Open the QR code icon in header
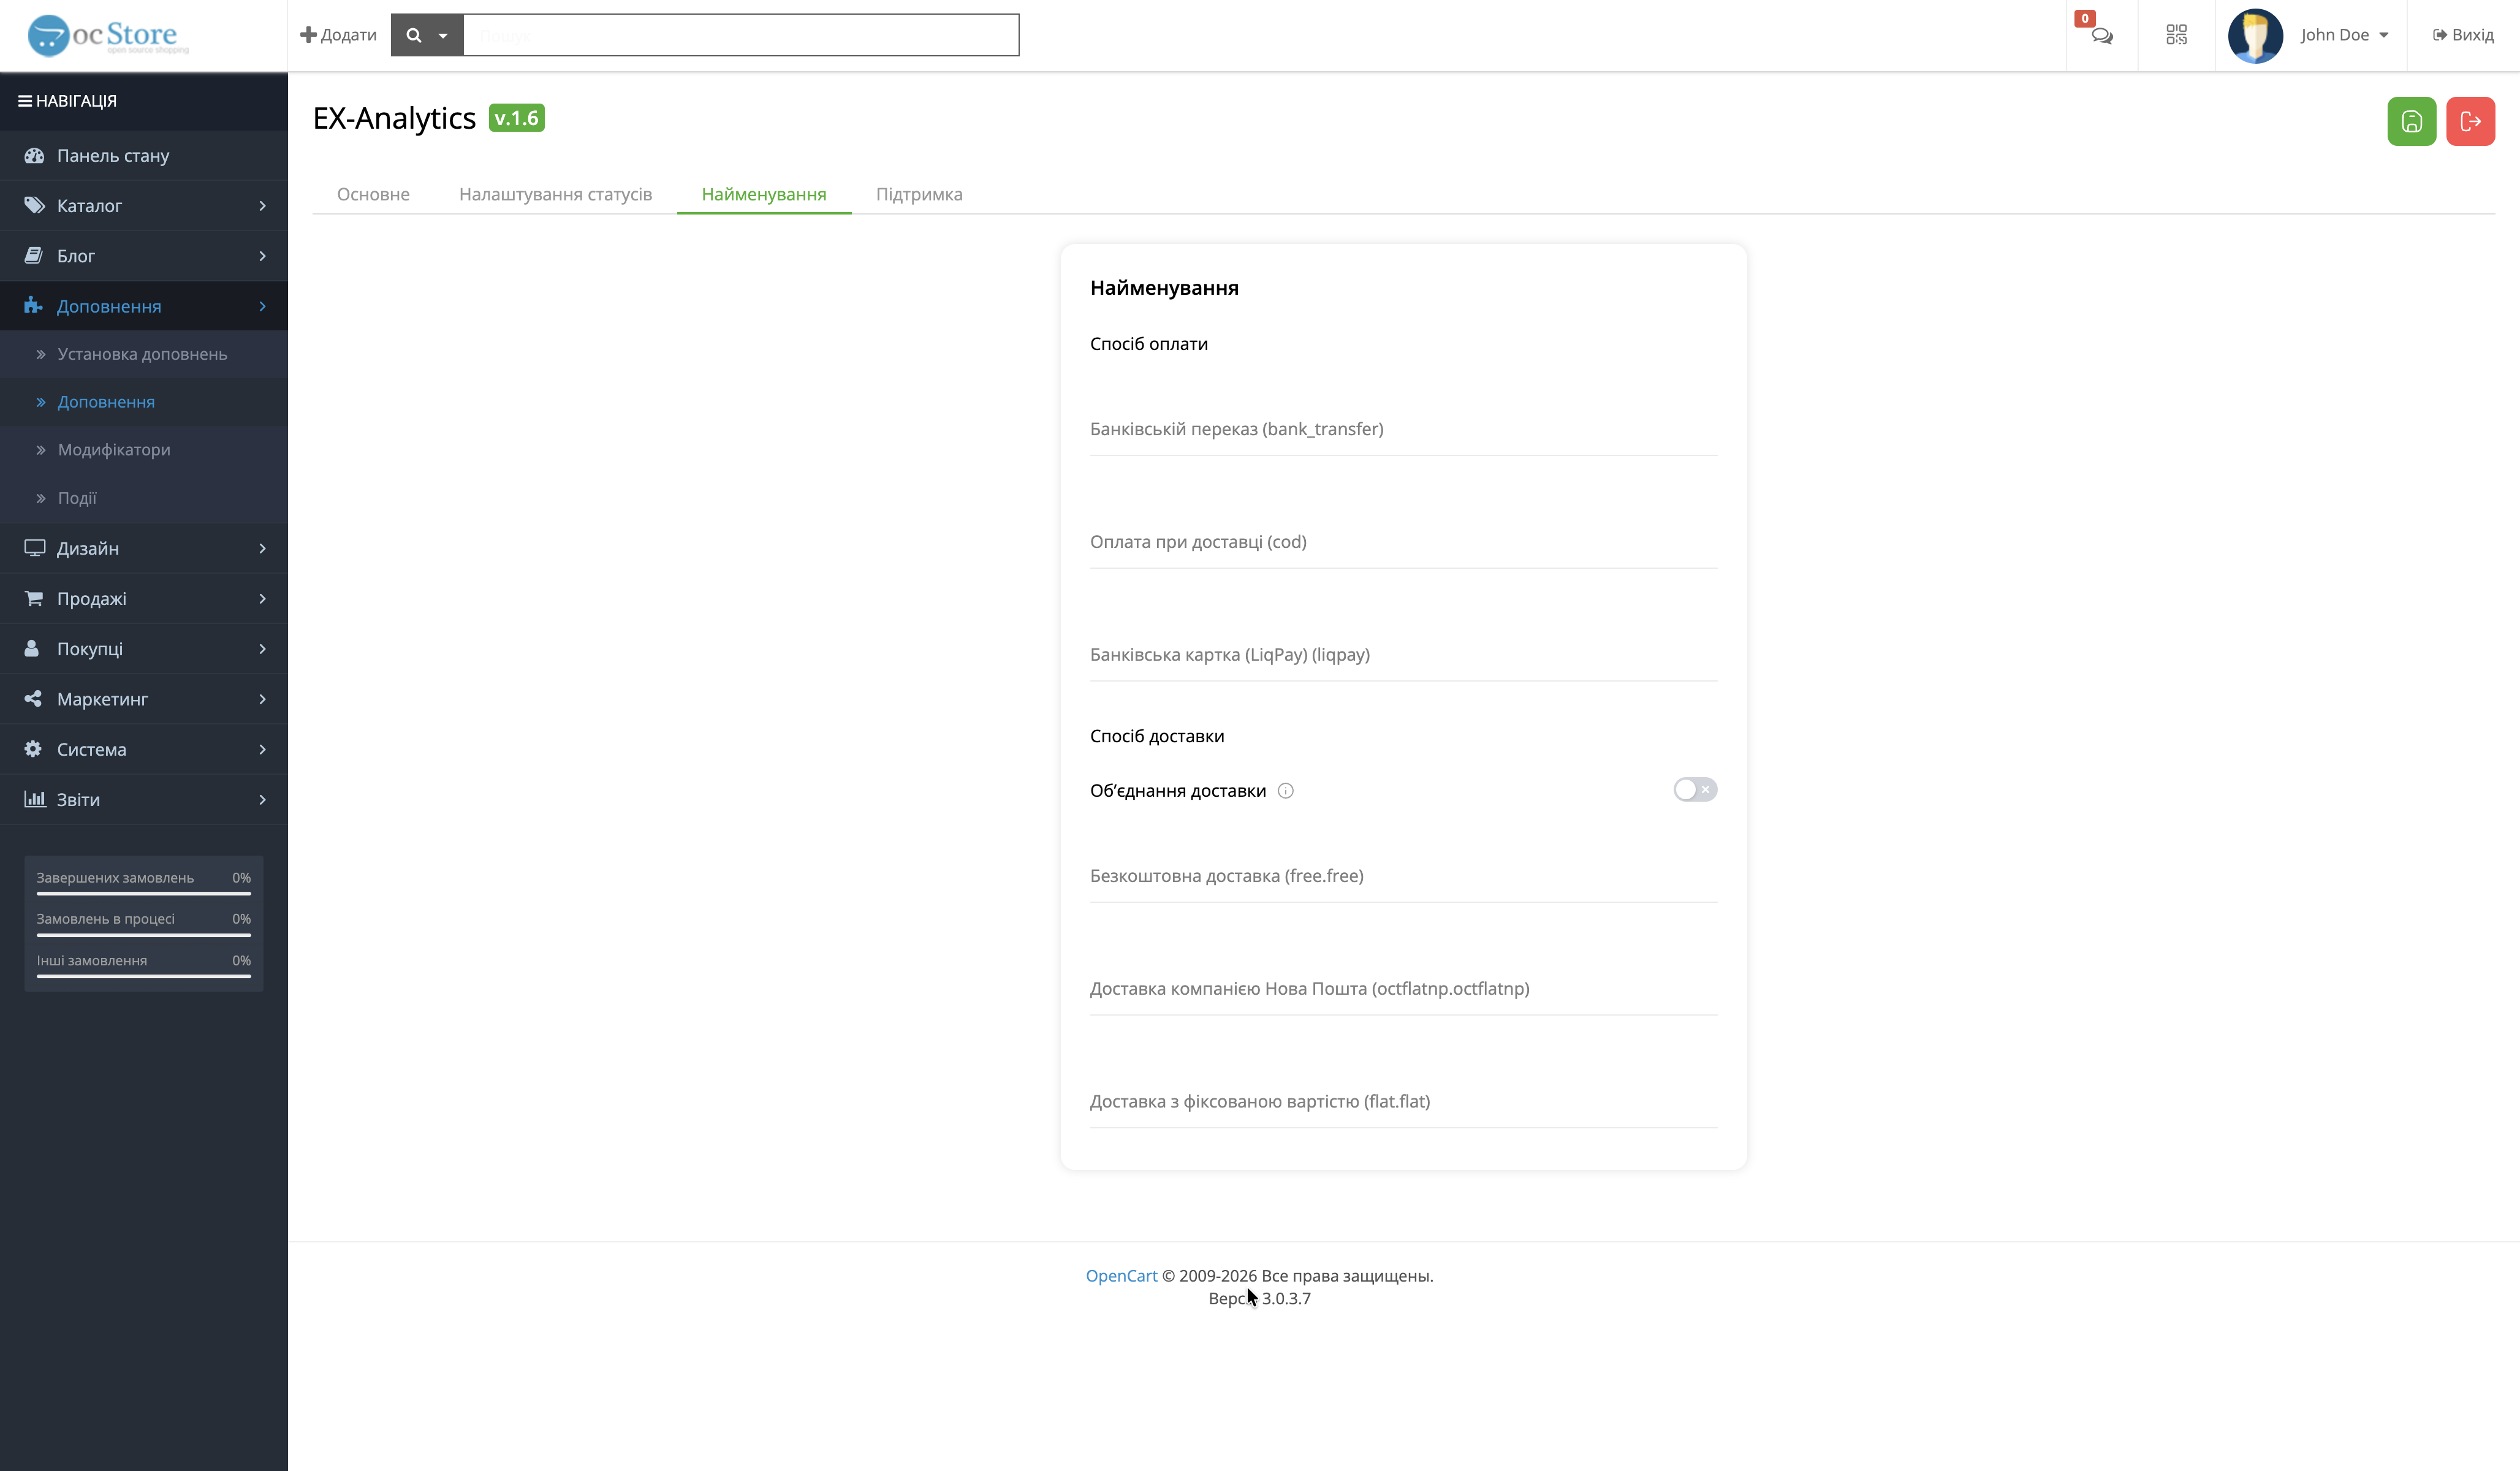The width and height of the screenshot is (2520, 1471). (x=2176, y=35)
